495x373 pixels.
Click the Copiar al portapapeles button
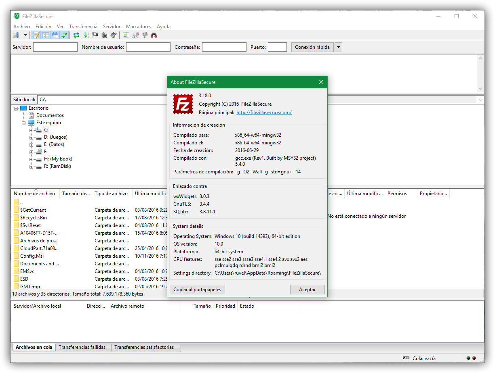pos(198,290)
